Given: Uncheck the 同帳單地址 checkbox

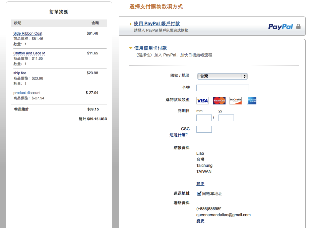Looking at the screenshot, I should pyautogui.click(x=199, y=193).
